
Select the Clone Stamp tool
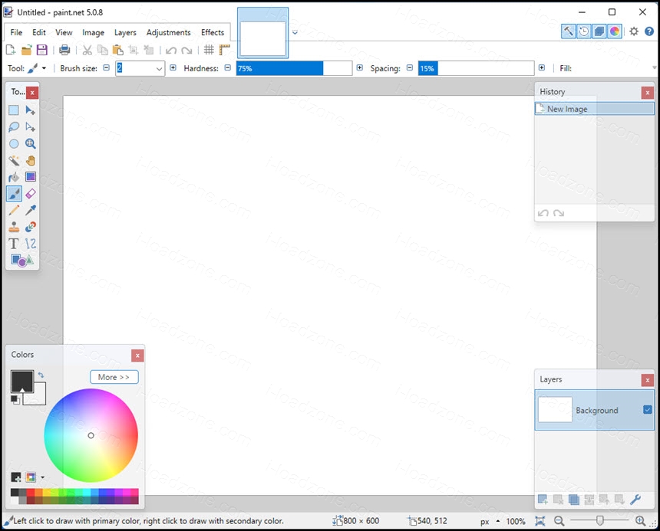point(14,227)
